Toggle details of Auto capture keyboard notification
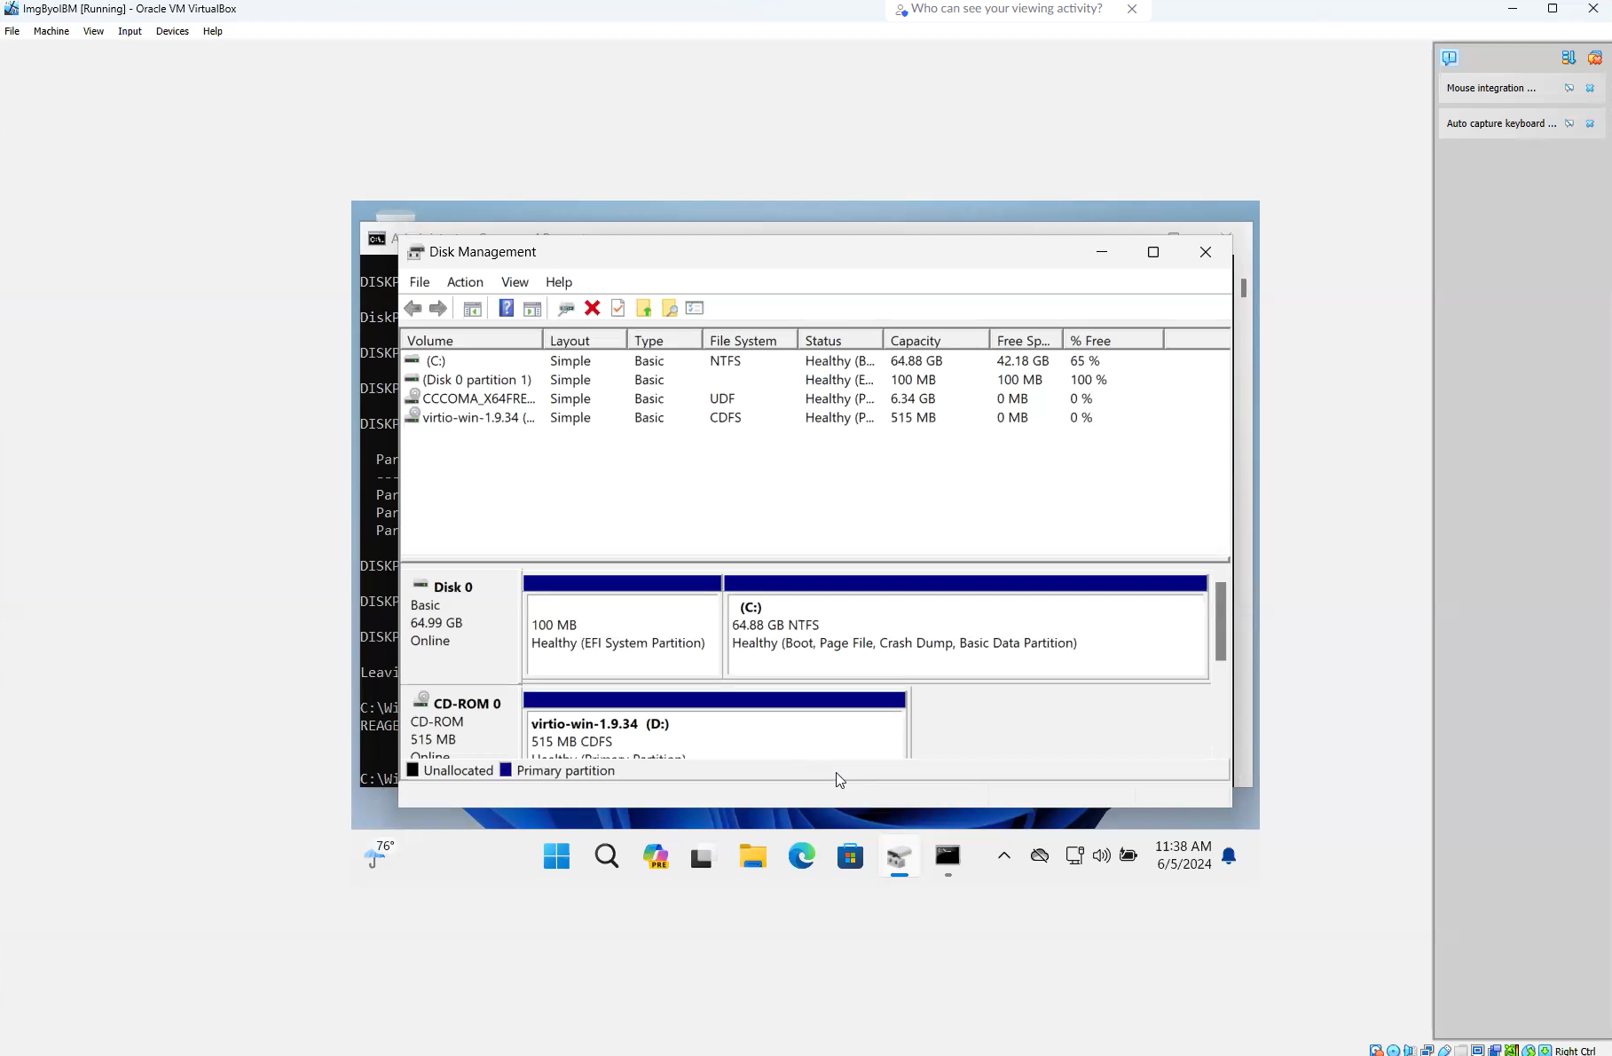 pos(1569,123)
